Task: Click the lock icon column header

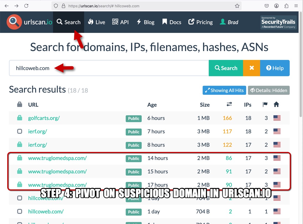Action: [20, 104]
